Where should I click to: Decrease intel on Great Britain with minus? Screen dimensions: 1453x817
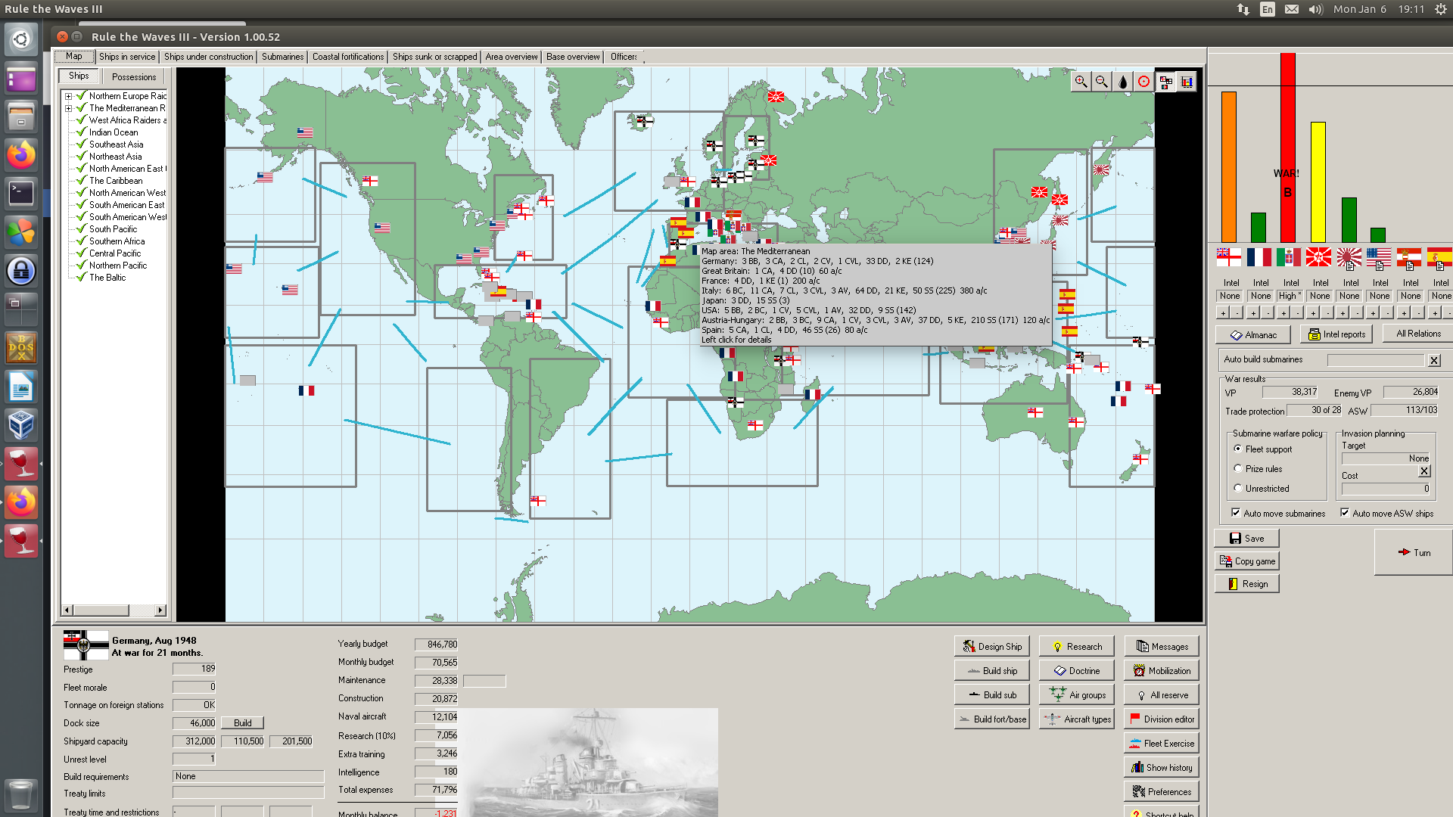click(x=1237, y=312)
